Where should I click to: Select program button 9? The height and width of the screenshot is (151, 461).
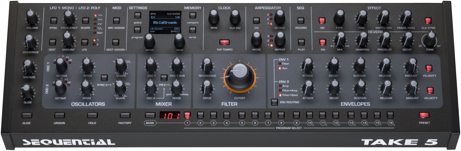296,115
